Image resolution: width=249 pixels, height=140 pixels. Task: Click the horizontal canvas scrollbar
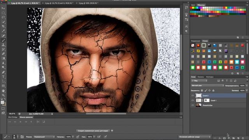(x=106, y=114)
